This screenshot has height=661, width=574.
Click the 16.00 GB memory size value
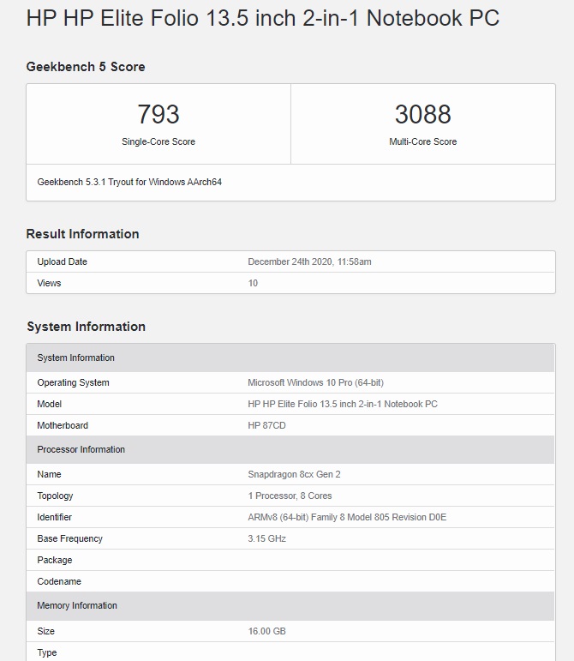pos(266,631)
